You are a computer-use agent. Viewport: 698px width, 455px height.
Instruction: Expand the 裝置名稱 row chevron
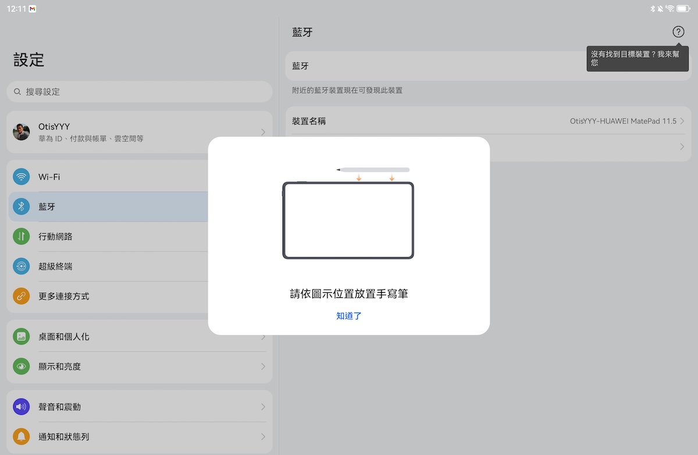click(x=682, y=121)
